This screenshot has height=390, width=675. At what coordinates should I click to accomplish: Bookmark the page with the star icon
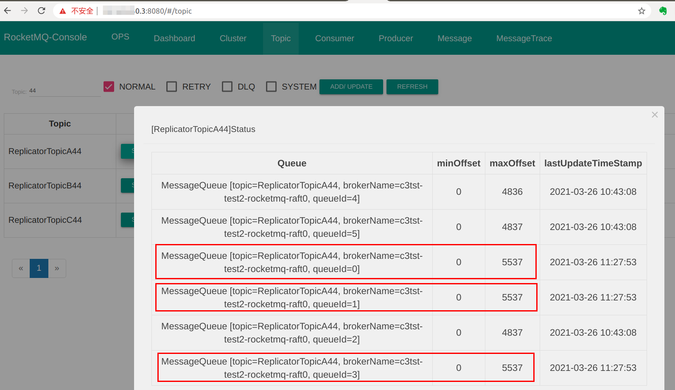641,11
